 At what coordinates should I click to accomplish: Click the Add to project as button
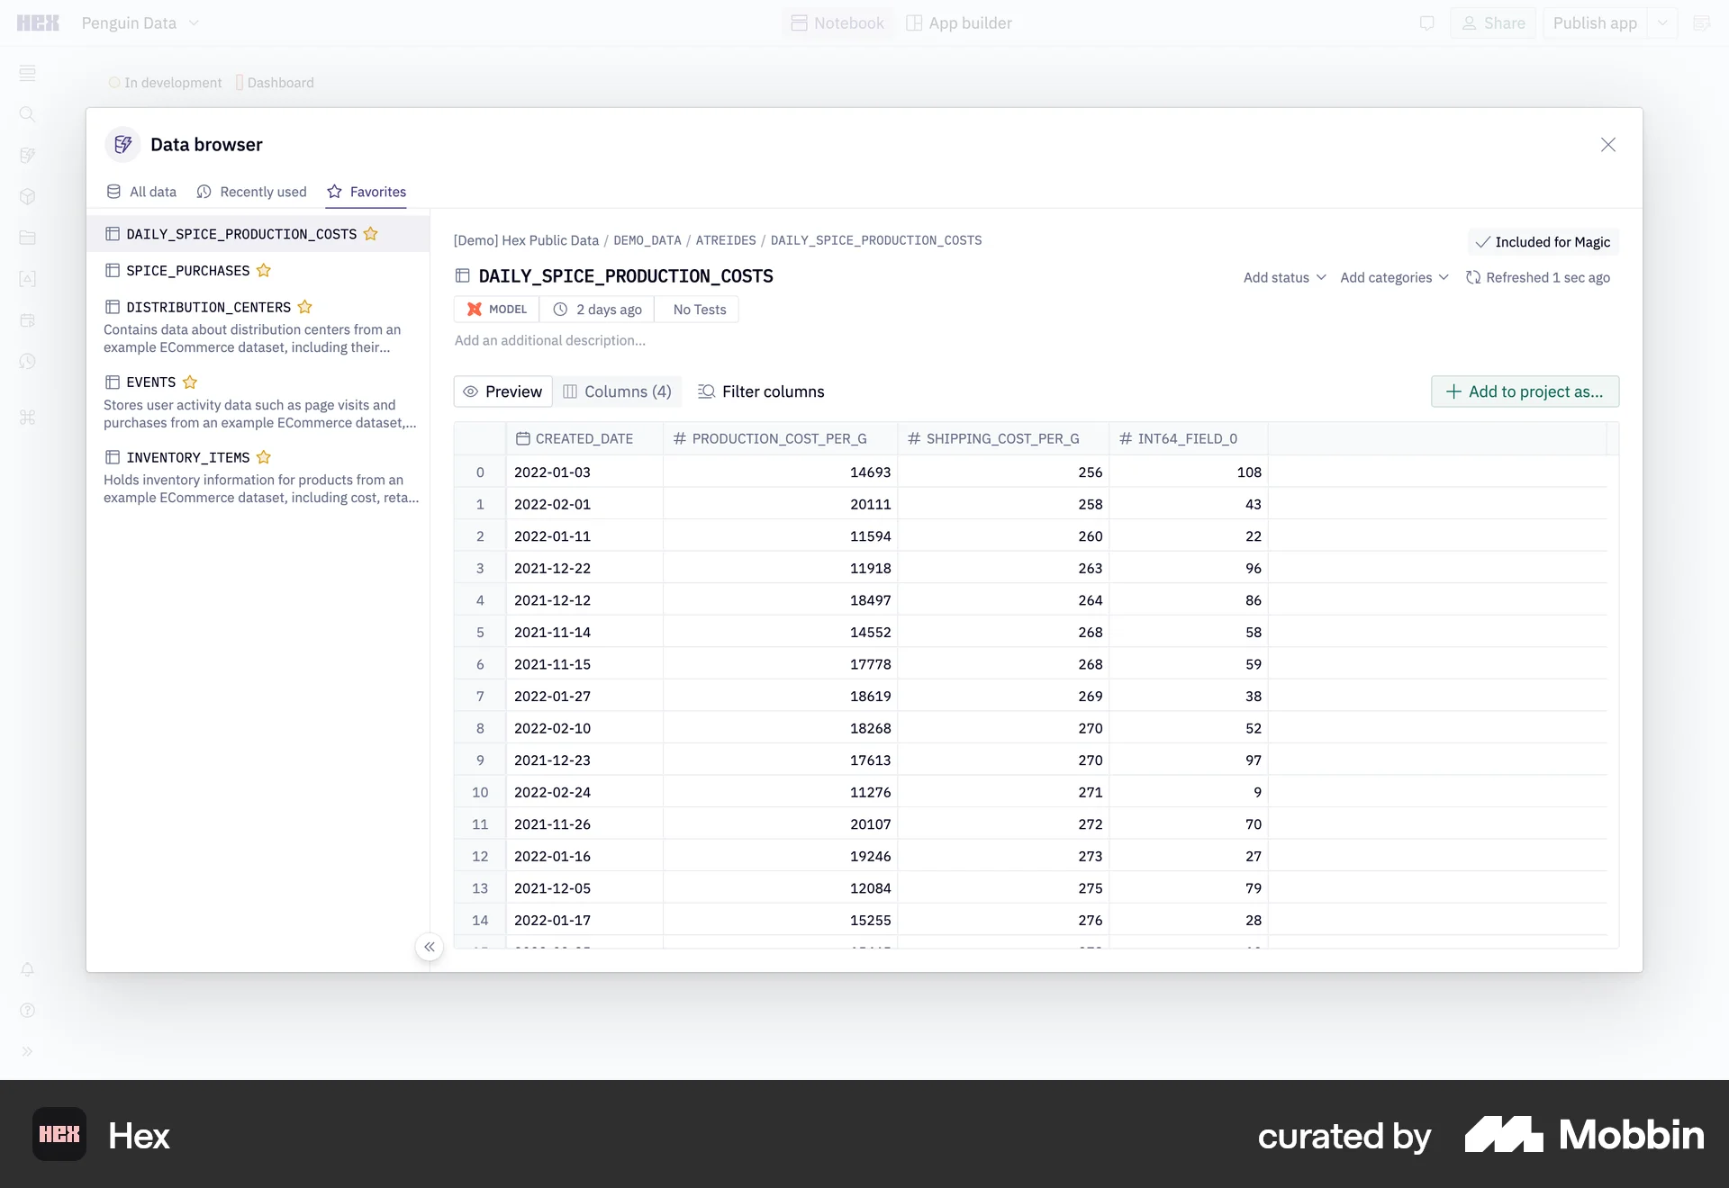tap(1525, 391)
